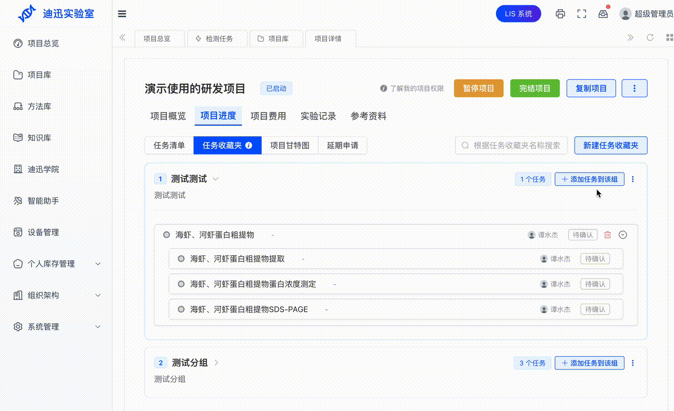Viewport: 674px width, 411px height.
Task: Toggle the hamburger menu to collapse sidebar
Action: tap(122, 14)
